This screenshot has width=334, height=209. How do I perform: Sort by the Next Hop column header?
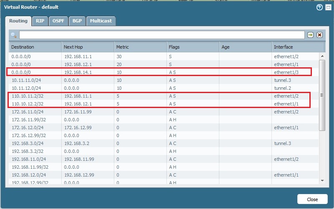point(88,47)
